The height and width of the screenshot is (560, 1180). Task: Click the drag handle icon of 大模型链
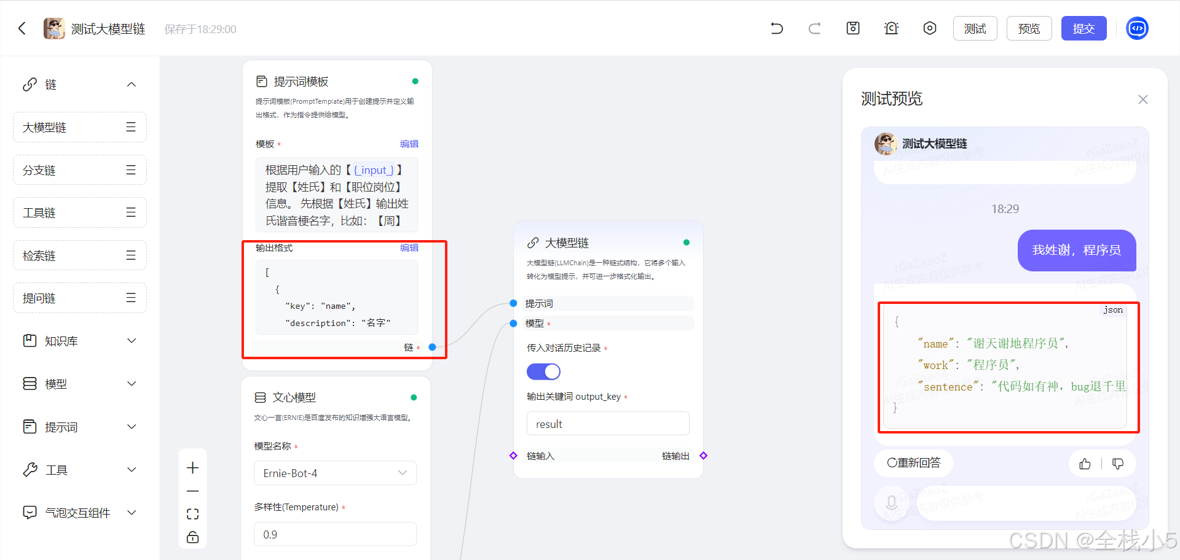(131, 127)
